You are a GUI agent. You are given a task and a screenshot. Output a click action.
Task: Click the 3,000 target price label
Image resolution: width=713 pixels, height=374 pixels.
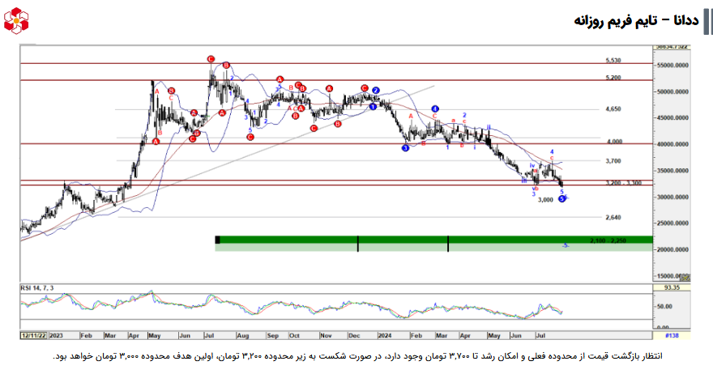pyautogui.click(x=545, y=199)
